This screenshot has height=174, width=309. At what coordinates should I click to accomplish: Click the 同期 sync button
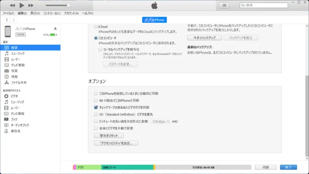266,167
